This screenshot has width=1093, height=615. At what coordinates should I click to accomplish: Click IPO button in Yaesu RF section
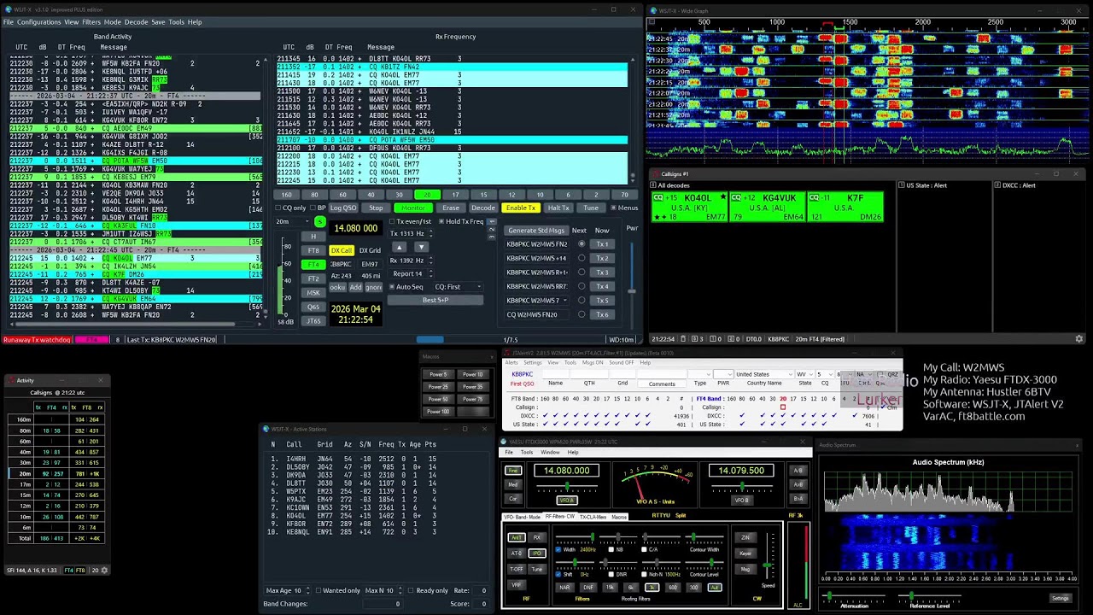coord(537,553)
